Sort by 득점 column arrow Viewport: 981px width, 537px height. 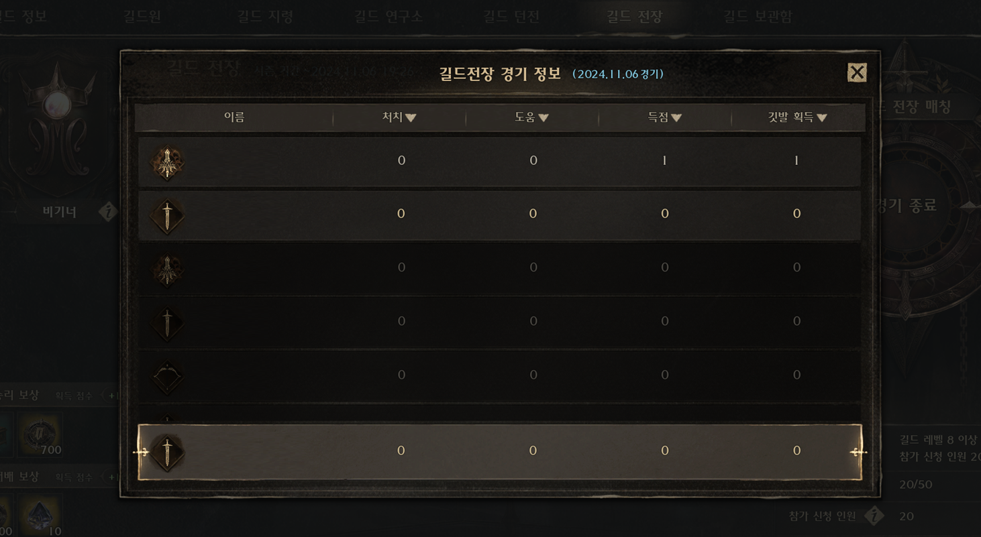click(676, 118)
